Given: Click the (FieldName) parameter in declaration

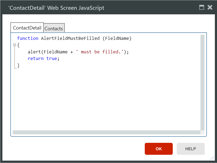Looking at the screenshot, I should click(117, 38).
